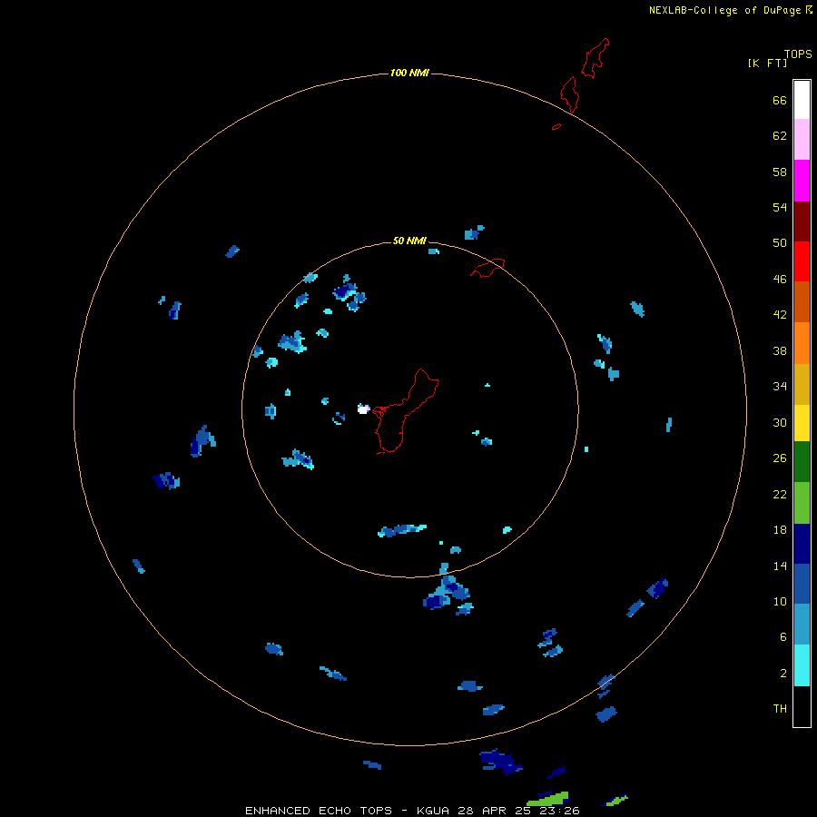This screenshot has height=817, width=817.
Task: Click the white swatch in the tops legend
Action: tap(802, 100)
